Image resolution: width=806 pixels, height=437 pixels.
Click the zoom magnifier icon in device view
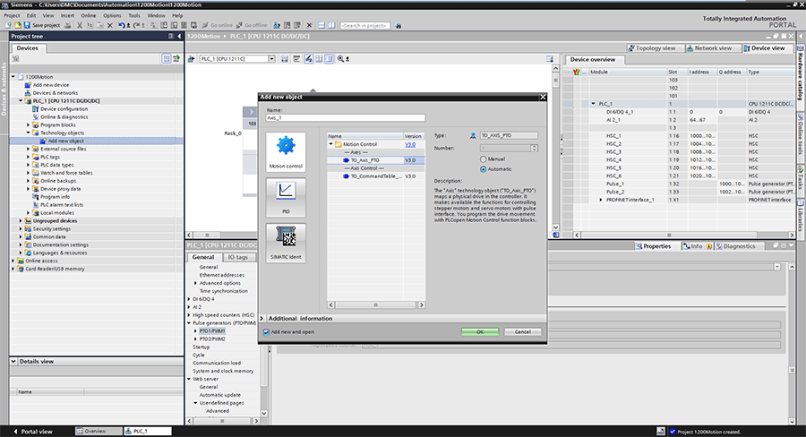[x=340, y=58]
